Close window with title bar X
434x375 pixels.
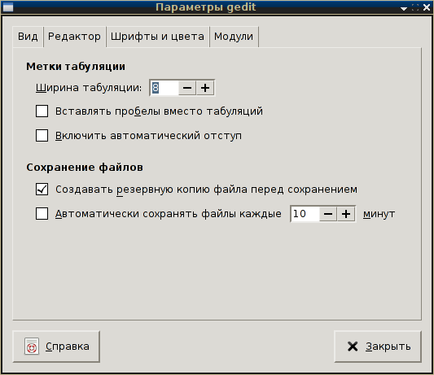[427, 7]
